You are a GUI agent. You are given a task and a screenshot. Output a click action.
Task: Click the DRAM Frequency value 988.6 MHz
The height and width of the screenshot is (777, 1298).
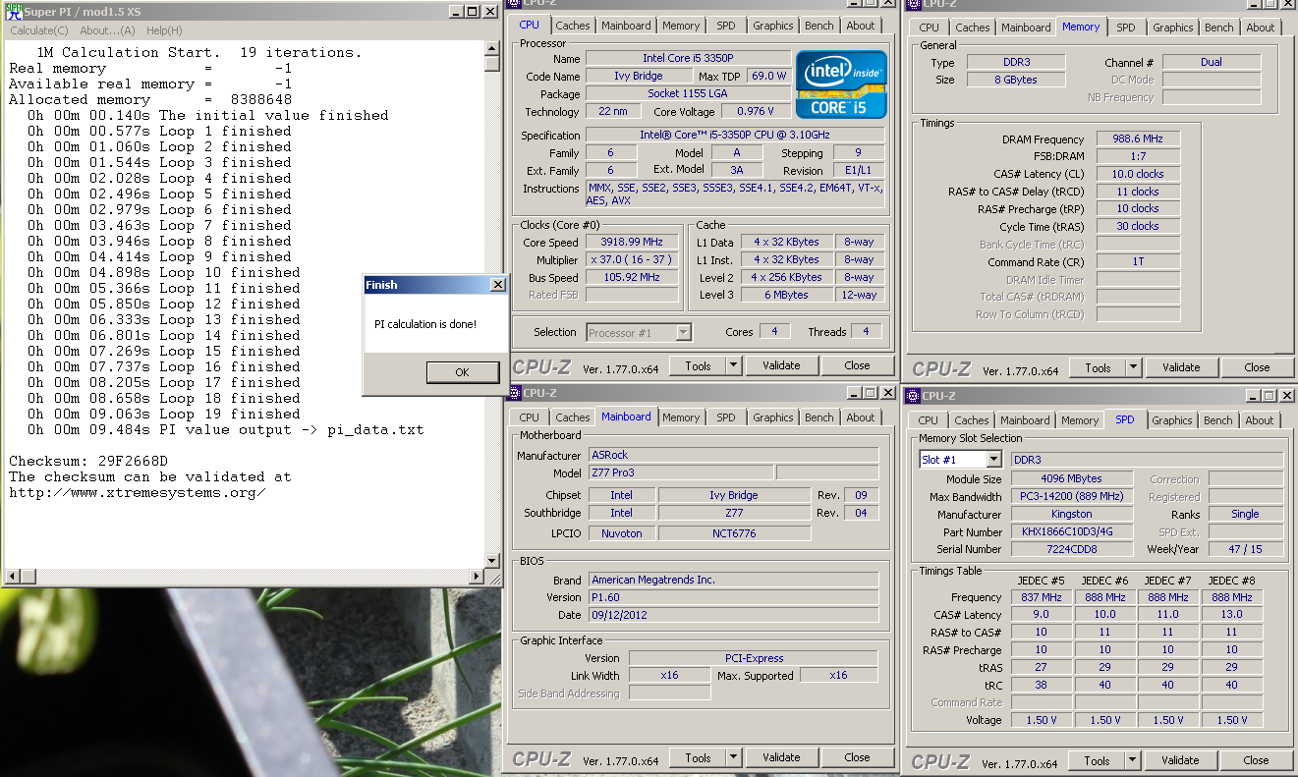point(1138,139)
